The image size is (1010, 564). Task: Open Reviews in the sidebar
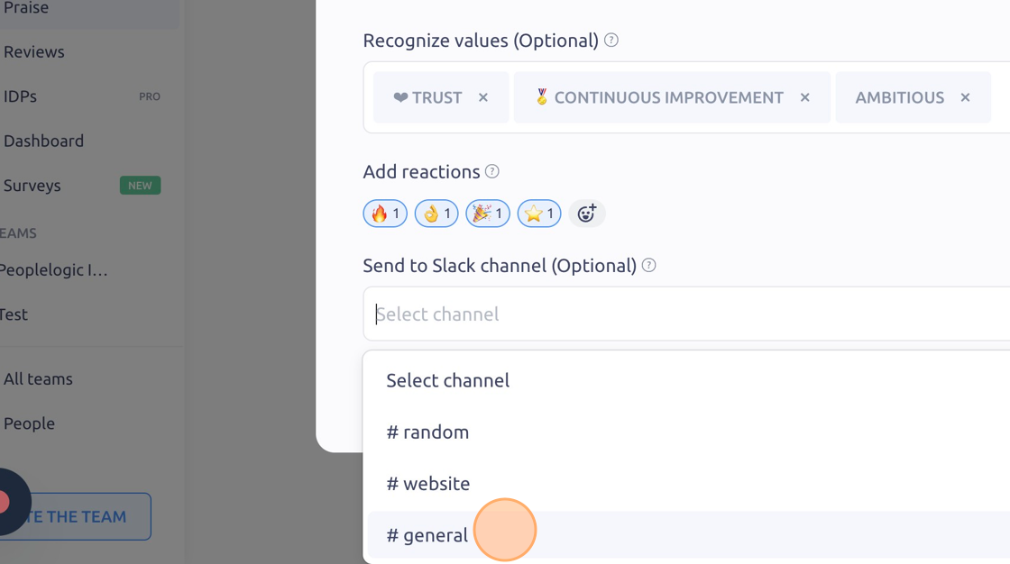(34, 51)
